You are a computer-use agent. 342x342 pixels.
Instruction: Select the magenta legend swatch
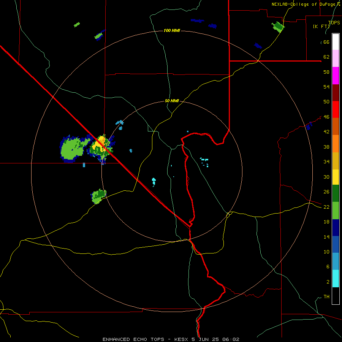[336, 76]
